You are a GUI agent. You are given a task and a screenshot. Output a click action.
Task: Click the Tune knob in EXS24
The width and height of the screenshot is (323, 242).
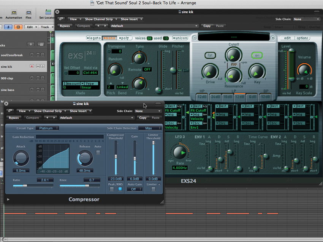(139, 58)
